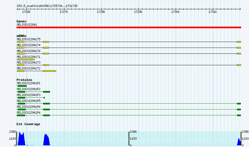
Task: Click the first EST coverage peak
Action: [x=22, y=139]
